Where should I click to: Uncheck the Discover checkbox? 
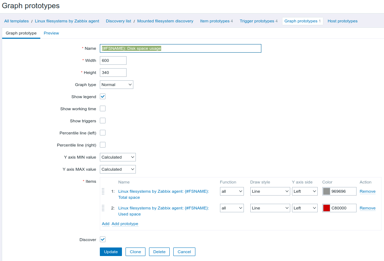pyautogui.click(x=103, y=240)
